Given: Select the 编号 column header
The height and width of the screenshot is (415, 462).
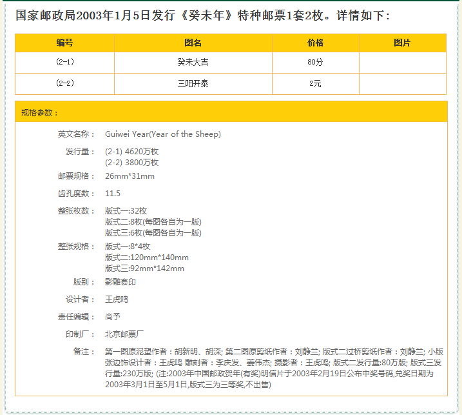Looking at the screenshot, I should point(65,43).
